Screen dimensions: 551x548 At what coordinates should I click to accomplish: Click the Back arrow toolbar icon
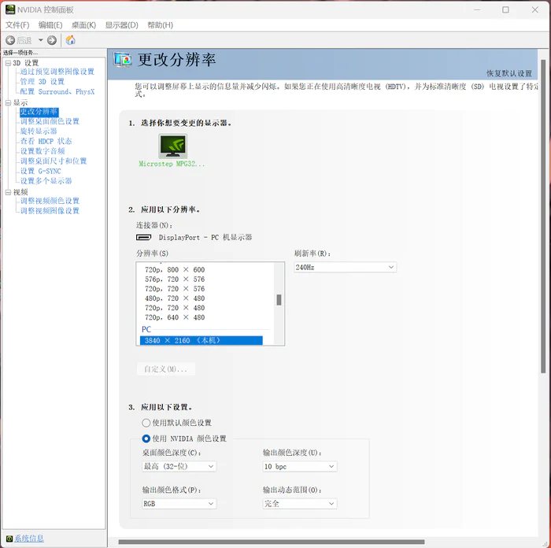click(10, 40)
